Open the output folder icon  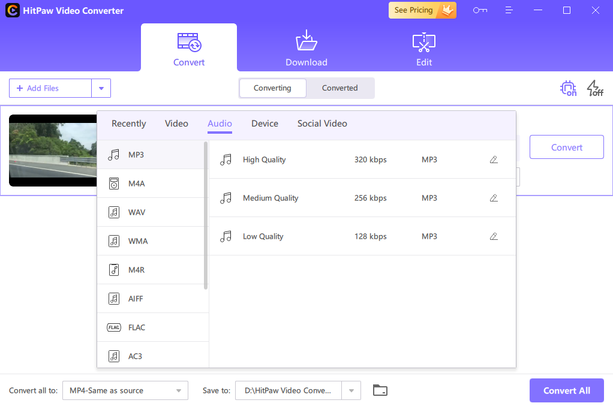[380, 390]
